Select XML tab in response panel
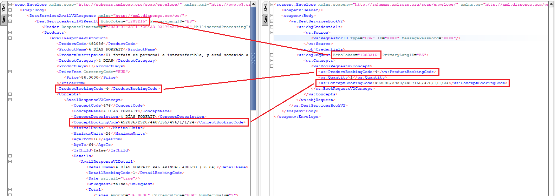Screen dimensions: 555x196 [4, 8]
